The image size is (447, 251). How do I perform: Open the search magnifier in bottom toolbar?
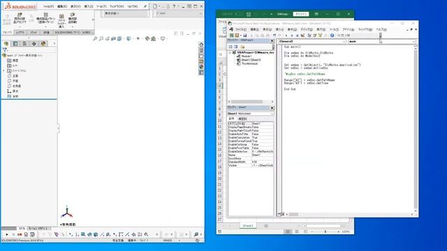click(x=196, y=234)
